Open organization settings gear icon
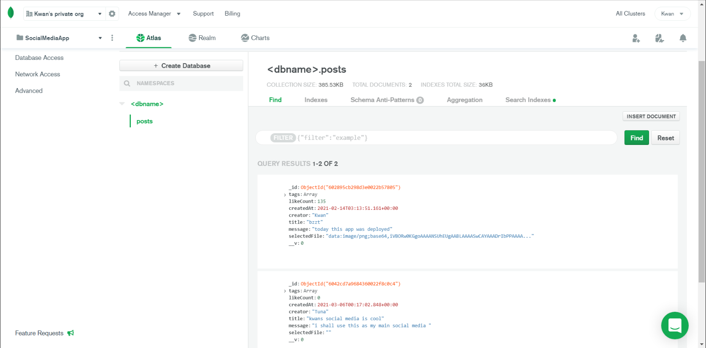The height and width of the screenshot is (348, 706). pos(112,13)
